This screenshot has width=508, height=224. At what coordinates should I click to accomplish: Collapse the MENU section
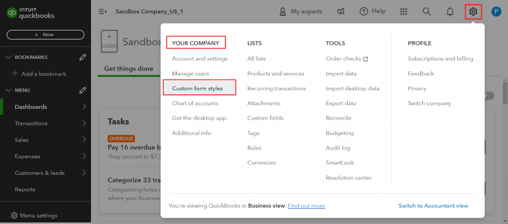pyautogui.click(x=9, y=90)
